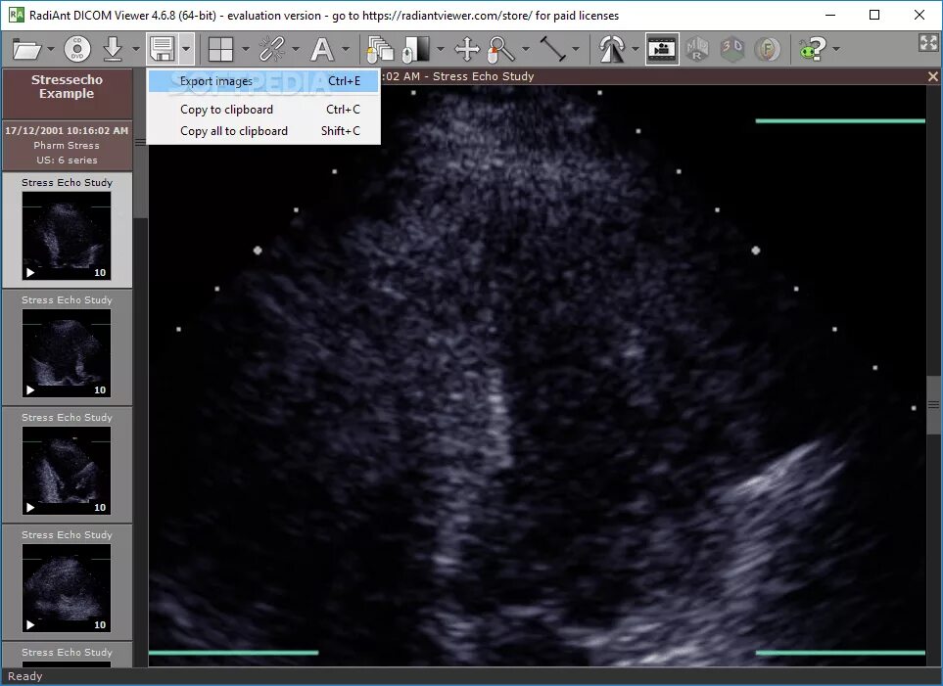
Task: Click the save/export floppy icon
Action: click(162, 49)
